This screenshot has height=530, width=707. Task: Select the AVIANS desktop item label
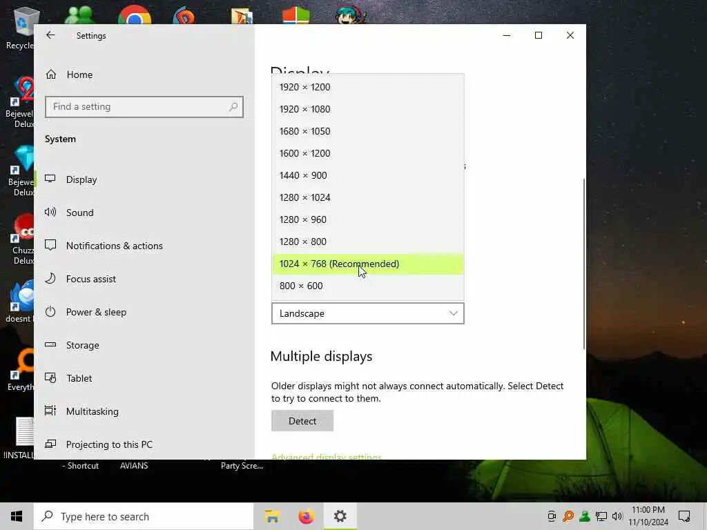point(134,466)
